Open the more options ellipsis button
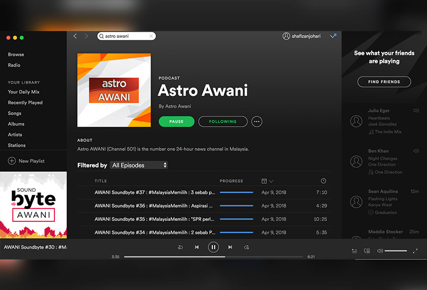The image size is (427, 290). pos(257,122)
